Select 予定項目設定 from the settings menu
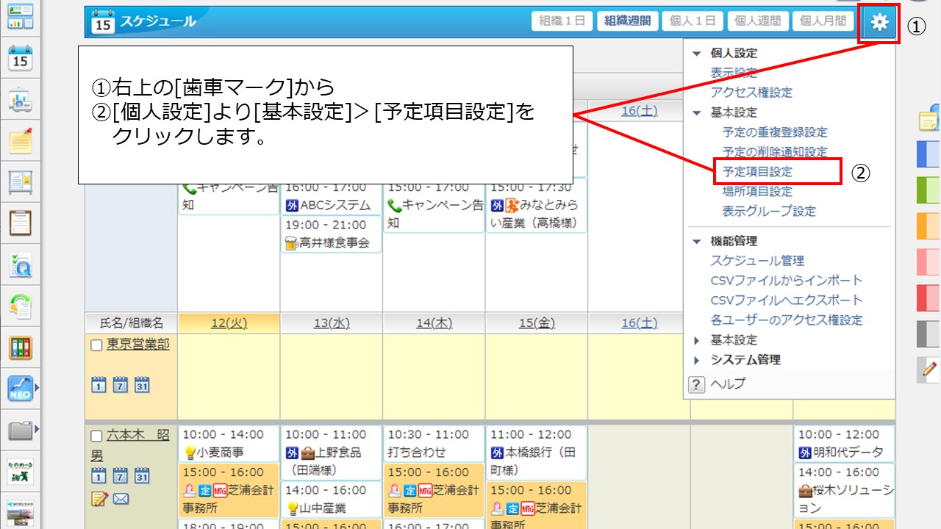Viewport: 941px width, 529px height. point(757,172)
